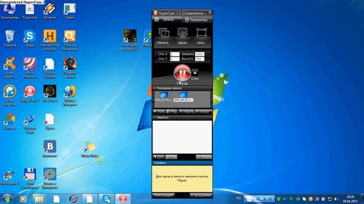The image size is (364, 204).
Task: Open the Компьютер desktop icon
Action: click(10, 11)
